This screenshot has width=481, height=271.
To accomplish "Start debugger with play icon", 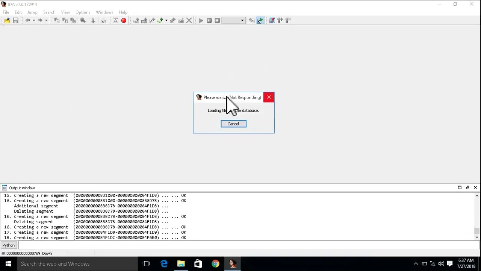I will (201, 21).
